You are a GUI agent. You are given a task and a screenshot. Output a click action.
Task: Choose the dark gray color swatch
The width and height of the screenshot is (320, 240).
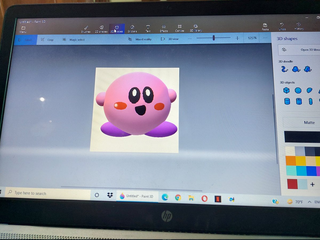pos(310,151)
